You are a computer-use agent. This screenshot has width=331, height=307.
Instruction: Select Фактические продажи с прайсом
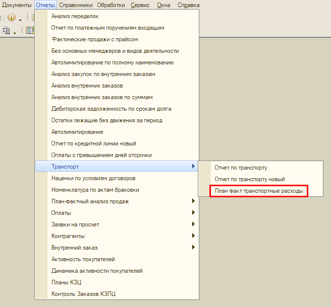[x=117, y=39]
